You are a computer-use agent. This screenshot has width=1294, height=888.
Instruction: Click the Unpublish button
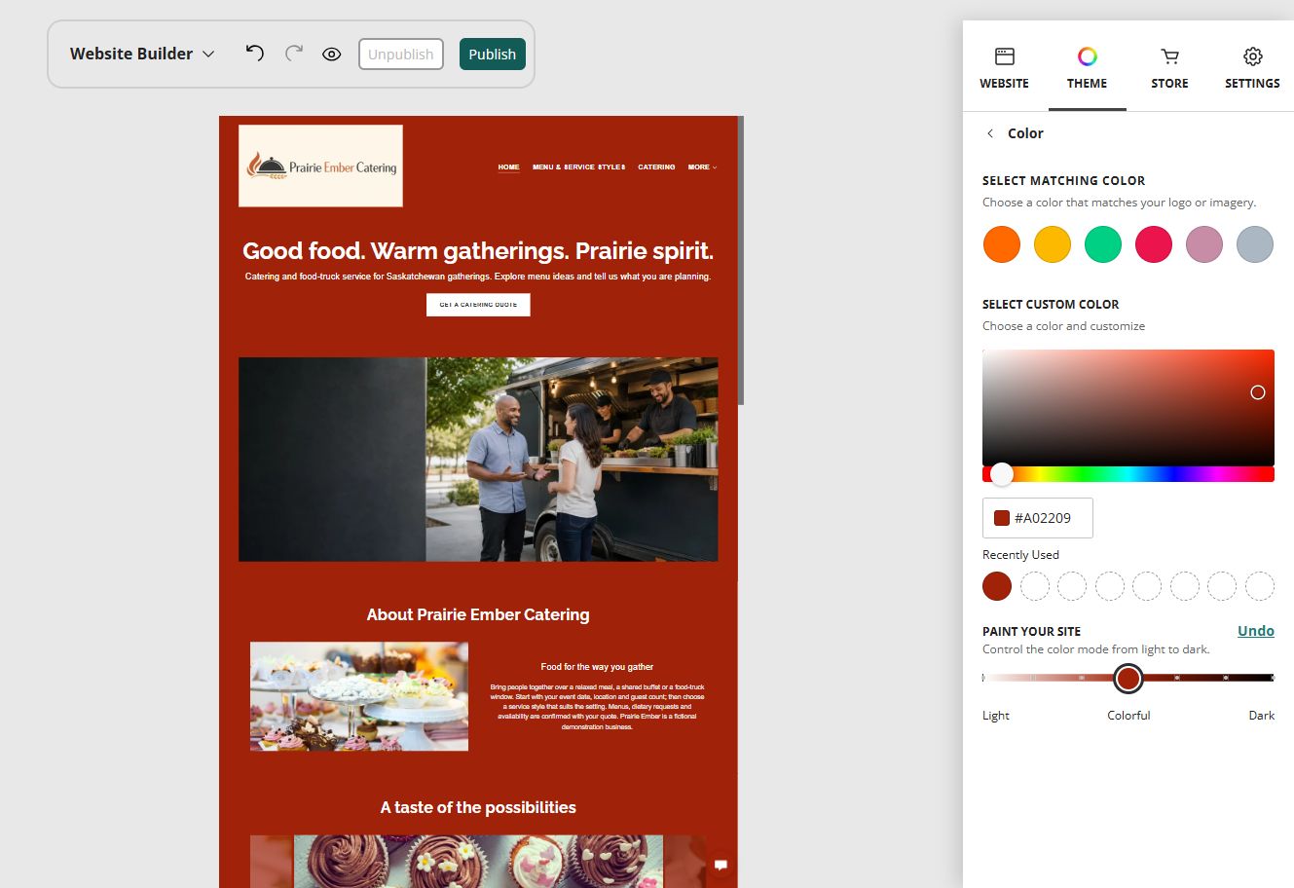point(401,54)
